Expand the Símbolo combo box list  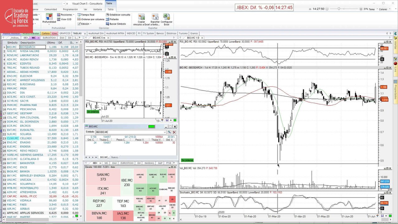coord(165,132)
